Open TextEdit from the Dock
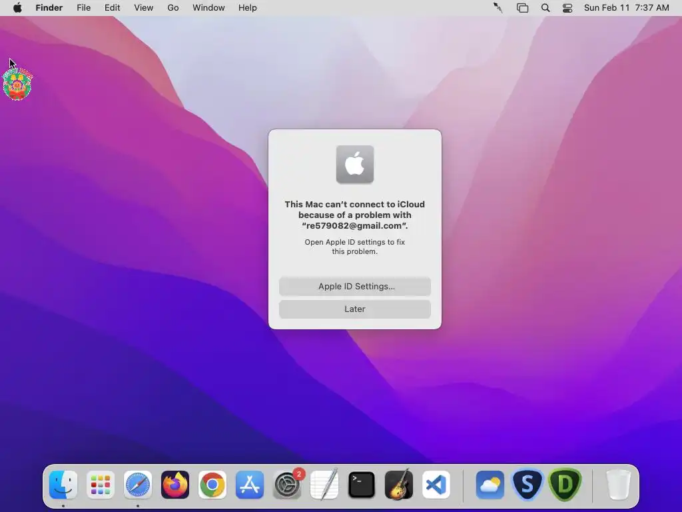This screenshot has width=682, height=512. pyautogui.click(x=324, y=484)
